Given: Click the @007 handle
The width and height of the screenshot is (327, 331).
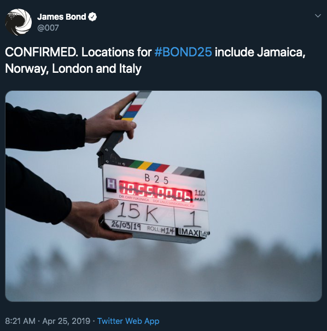Looking at the screenshot, I should point(48,28).
